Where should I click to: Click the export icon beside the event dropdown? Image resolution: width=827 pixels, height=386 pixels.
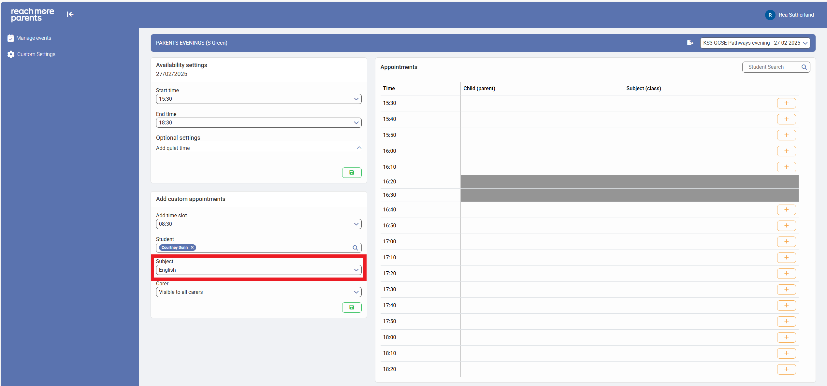(x=690, y=43)
